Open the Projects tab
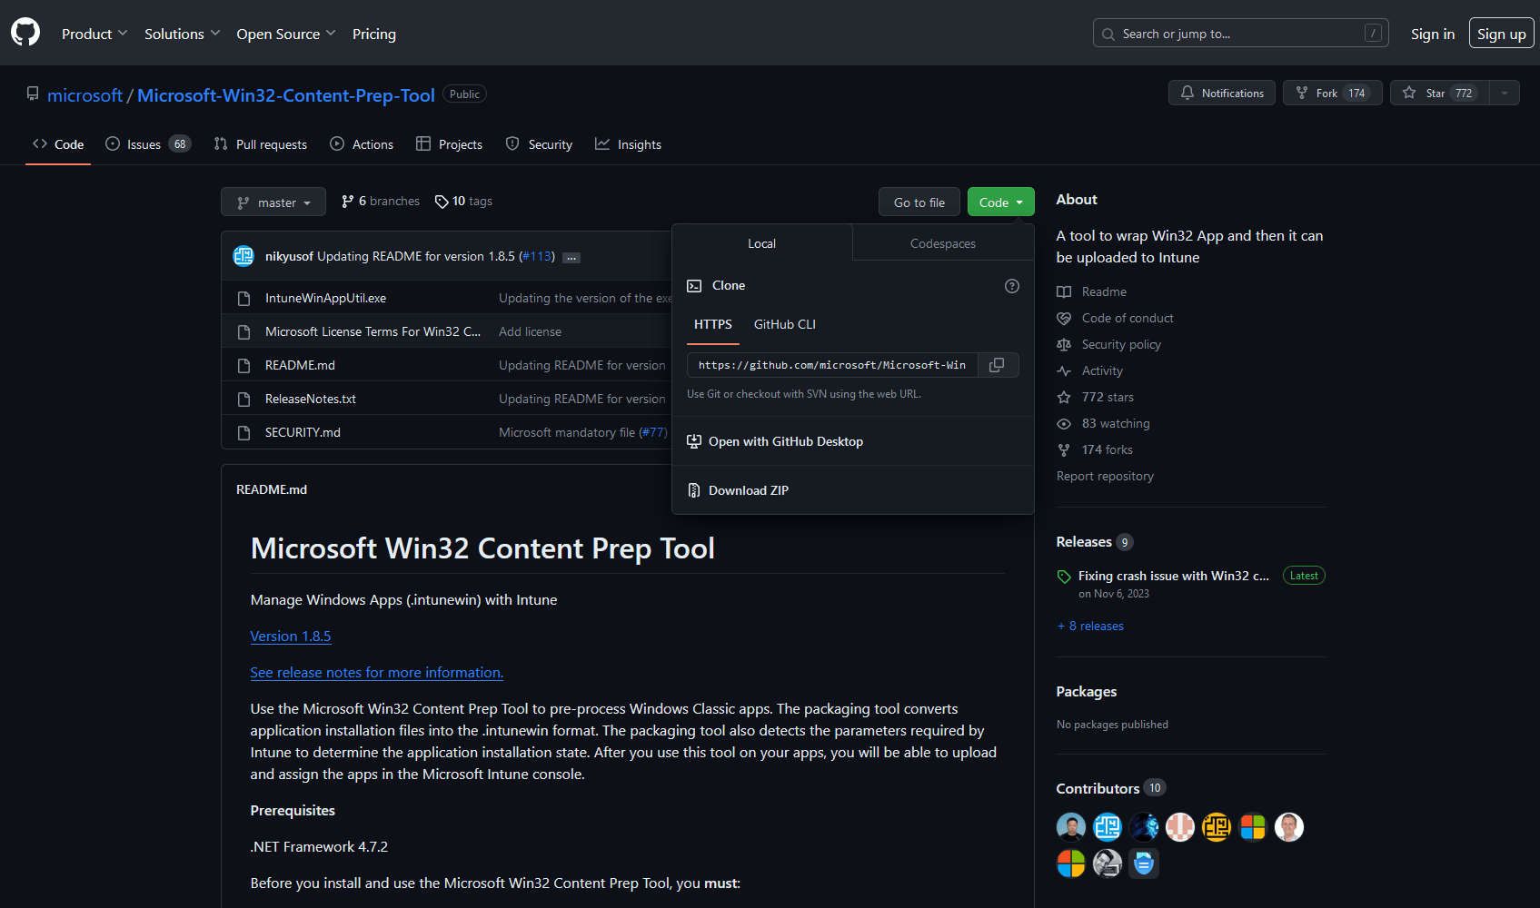Screen dimensions: 1540x908 pyautogui.click(x=449, y=144)
